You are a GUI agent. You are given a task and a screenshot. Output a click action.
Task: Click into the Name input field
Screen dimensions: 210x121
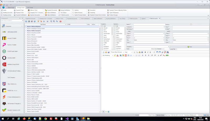pyautogui.click(x=149, y=24)
